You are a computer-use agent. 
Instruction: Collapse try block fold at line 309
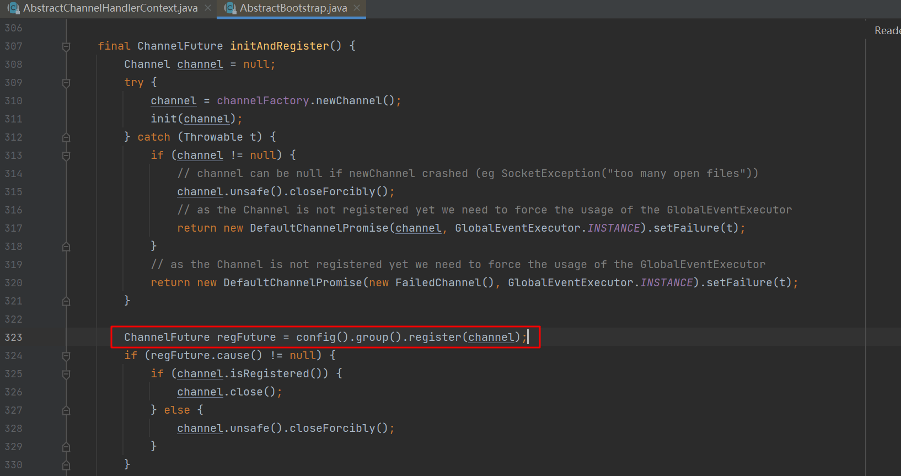(x=66, y=83)
